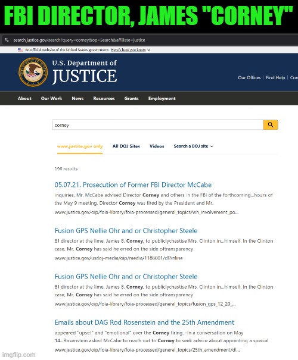Click the Find Help link
Screen dimensions: 298x360
pyautogui.click(x=275, y=77)
